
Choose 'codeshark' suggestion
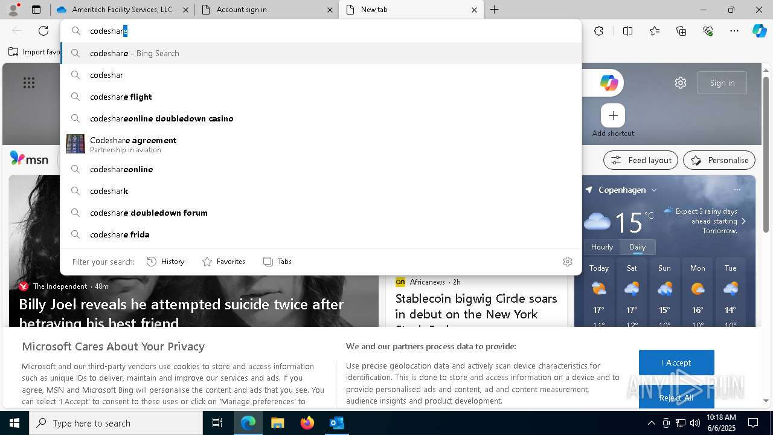click(321, 191)
